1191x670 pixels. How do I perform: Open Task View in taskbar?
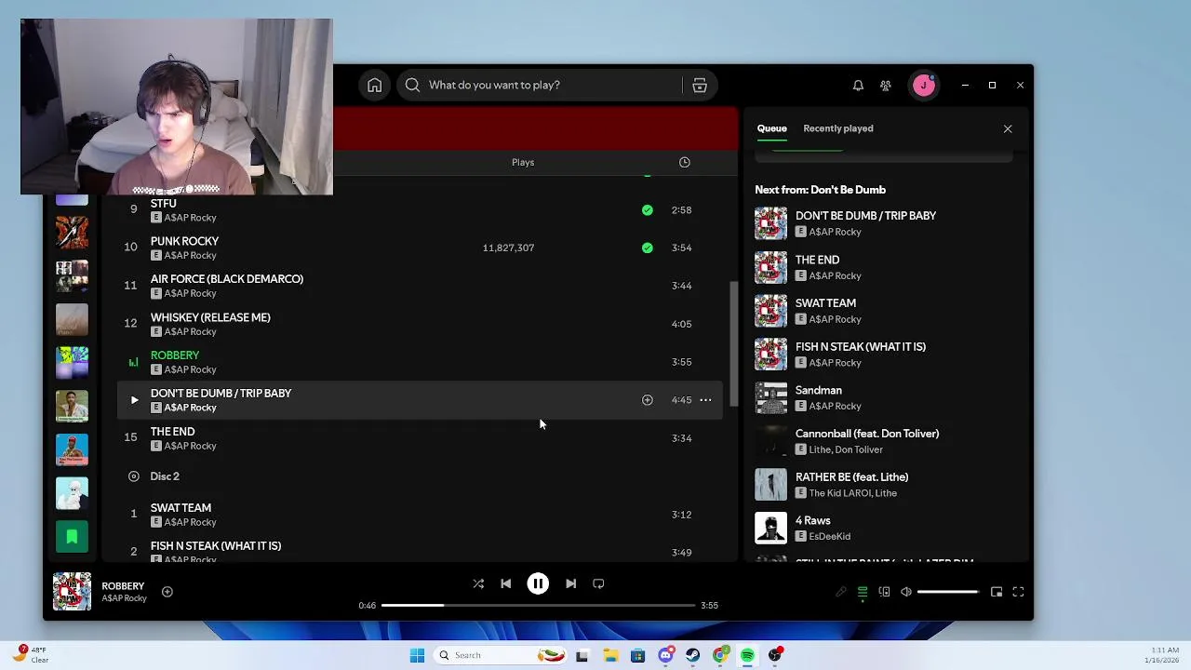pos(582,656)
